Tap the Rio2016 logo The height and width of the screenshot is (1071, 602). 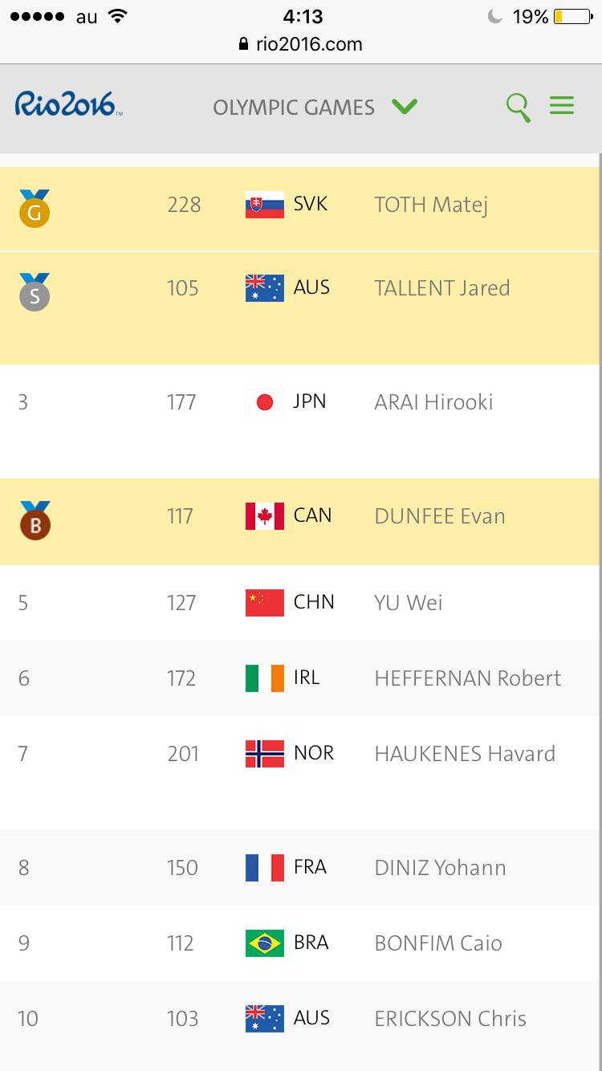tap(69, 104)
